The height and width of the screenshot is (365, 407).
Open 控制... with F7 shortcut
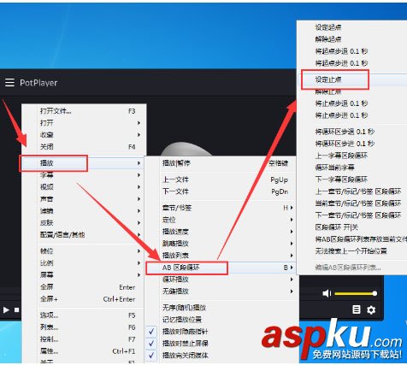click(x=84, y=339)
